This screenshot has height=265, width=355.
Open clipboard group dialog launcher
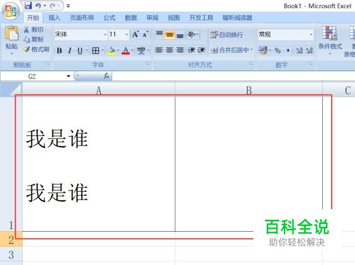tap(47, 64)
